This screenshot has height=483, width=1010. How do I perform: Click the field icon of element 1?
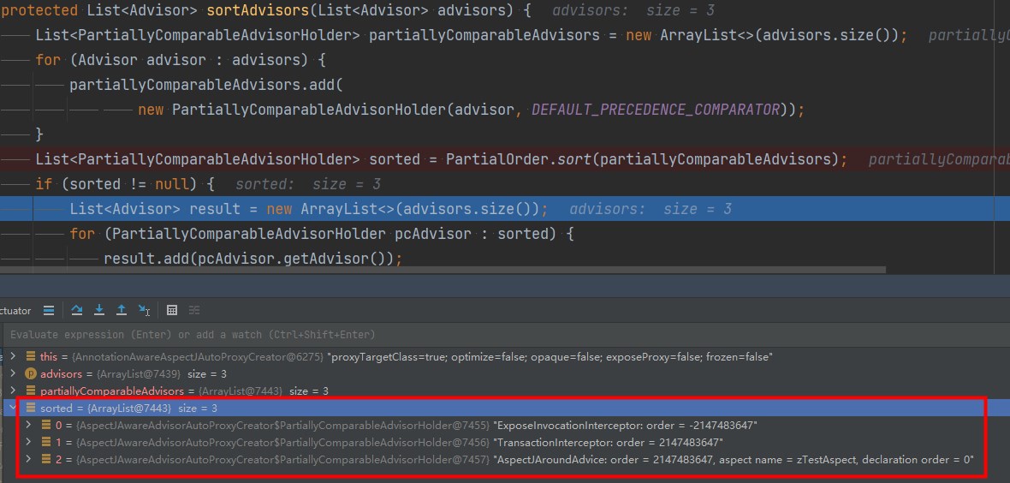click(x=46, y=443)
